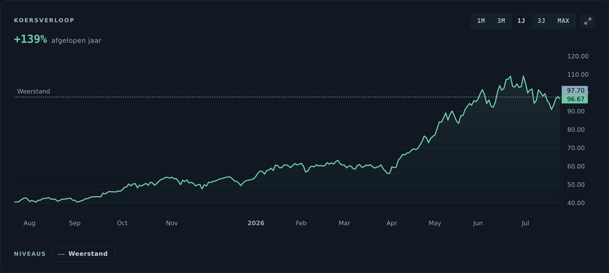Screen dimensions: 609x273
Task: Click the 110.00 price axis label
Action: 578,75
